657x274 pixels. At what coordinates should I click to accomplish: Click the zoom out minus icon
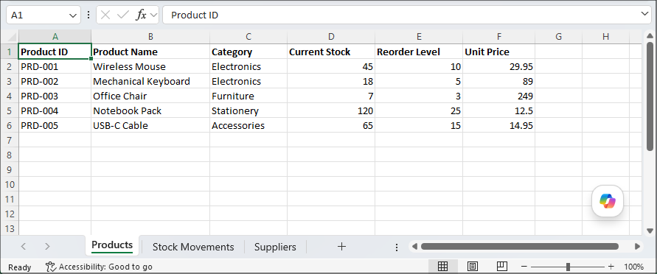click(524, 267)
